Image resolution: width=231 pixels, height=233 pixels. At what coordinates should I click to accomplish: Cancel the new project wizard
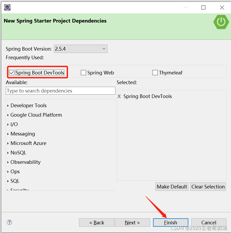pyautogui.click(x=209, y=223)
